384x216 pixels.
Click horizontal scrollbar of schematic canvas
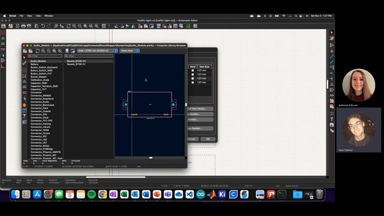click(116, 177)
